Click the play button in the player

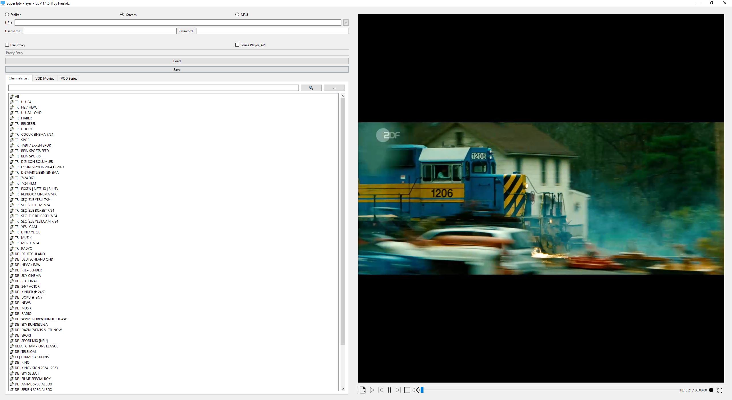(x=372, y=390)
